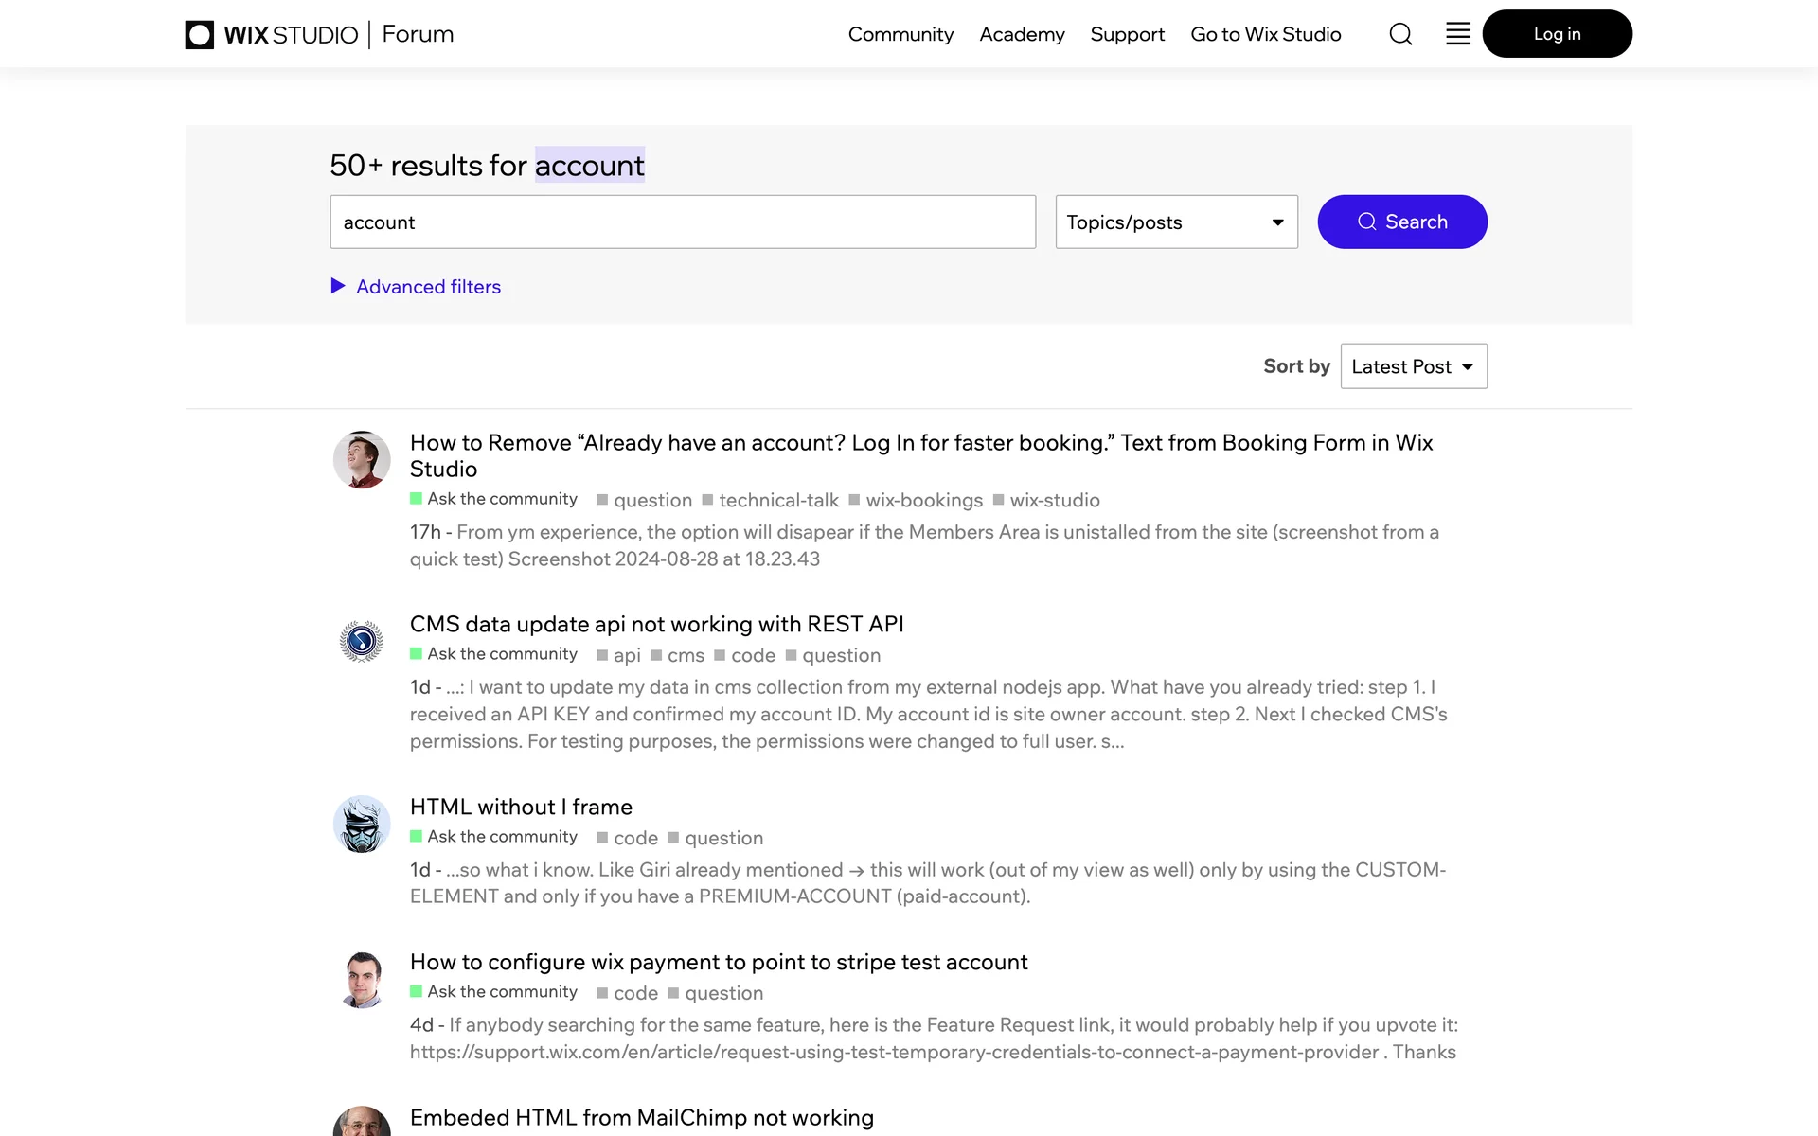Go to the Support menu item
The width and height of the screenshot is (1818, 1136).
point(1127,34)
